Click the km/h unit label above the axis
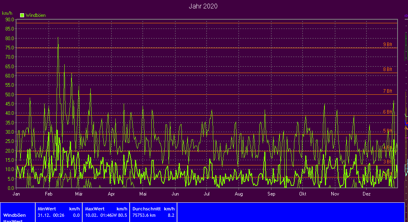The height and width of the screenshot is (222, 408). pos(7,13)
